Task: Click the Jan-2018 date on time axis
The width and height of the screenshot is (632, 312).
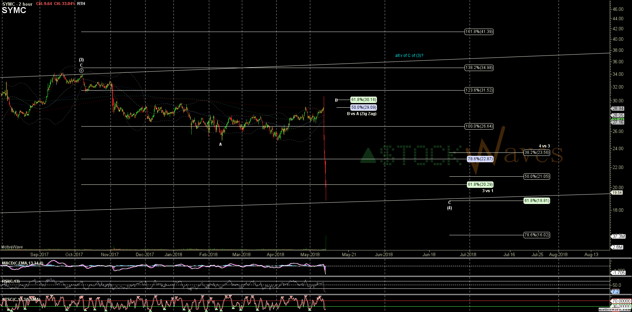Action: 173,254
